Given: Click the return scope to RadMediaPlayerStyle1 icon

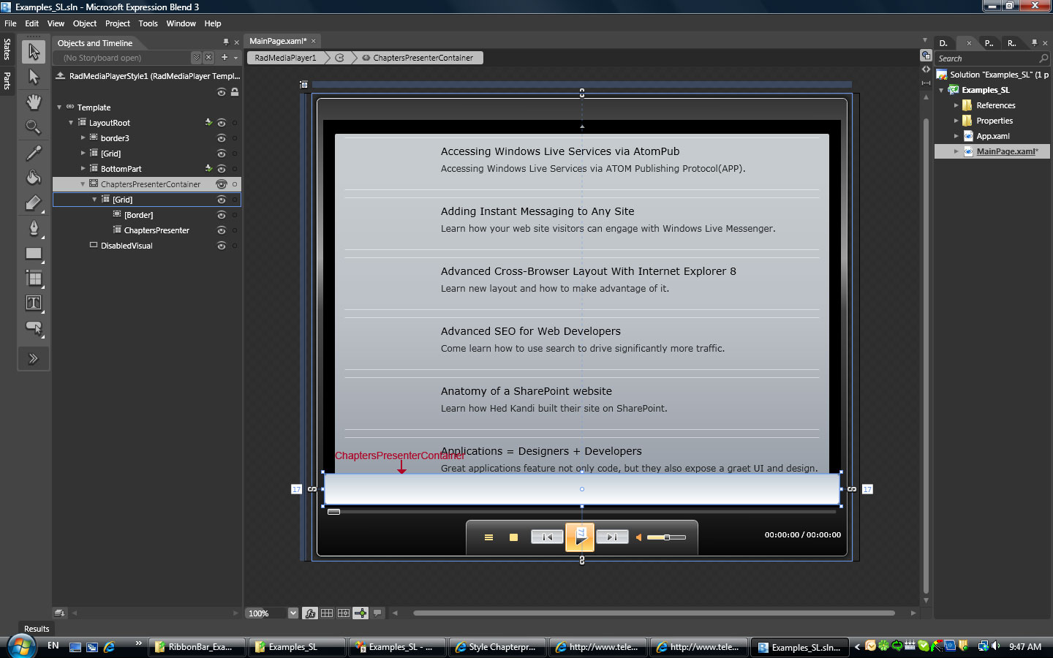Looking at the screenshot, I should (61, 76).
